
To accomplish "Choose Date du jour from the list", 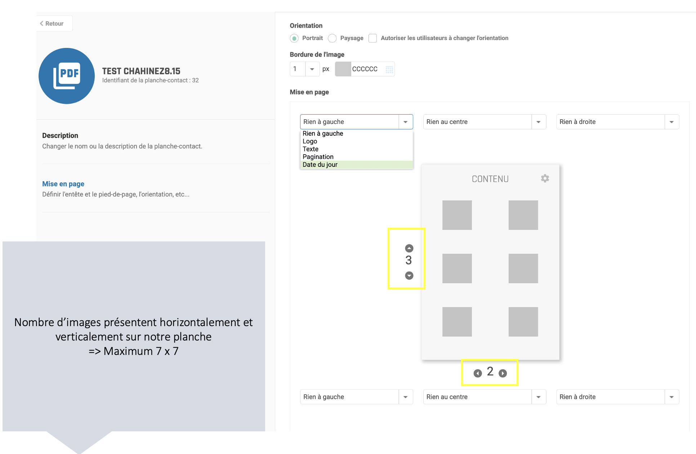I will [x=320, y=165].
